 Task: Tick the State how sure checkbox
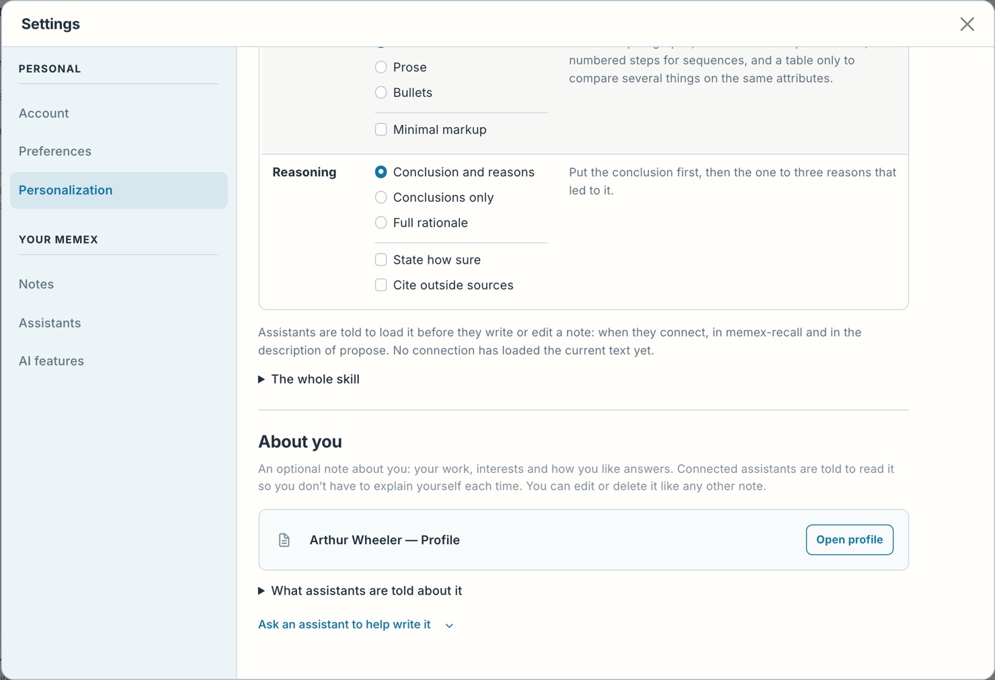381,260
